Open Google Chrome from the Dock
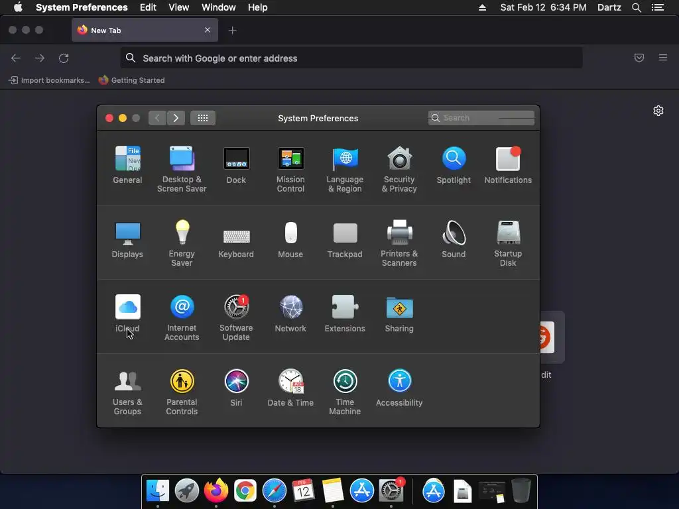Image resolution: width=679 pixels, height=509 pixels. click(x=245, y=491)
